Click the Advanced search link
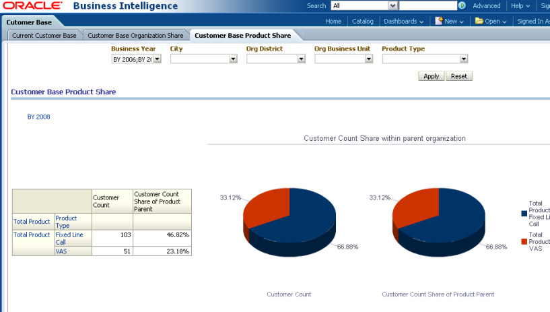550x312 pixels. point(487,5)
